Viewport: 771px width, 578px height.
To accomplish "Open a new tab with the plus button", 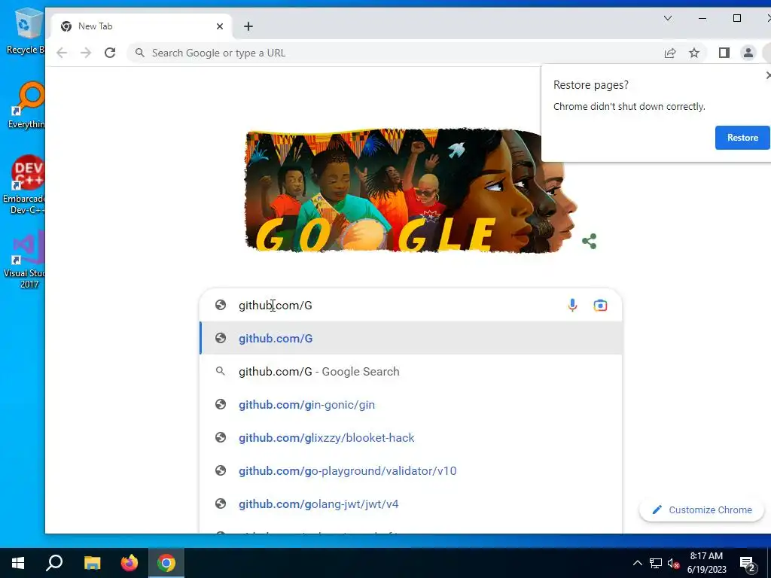I will point(248,26).
